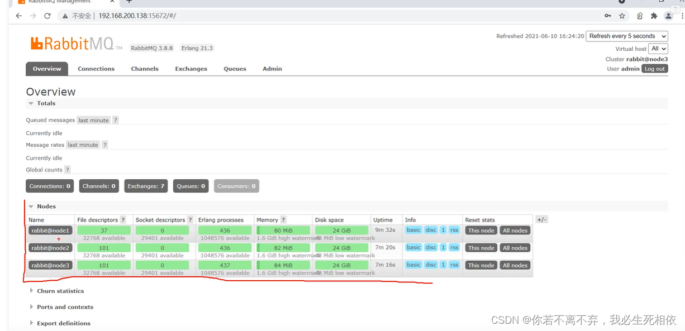The image size is (685, 331).
Task: Expand the Ports and contexts section
Action: pyautogui.click(x=61, y=307)
